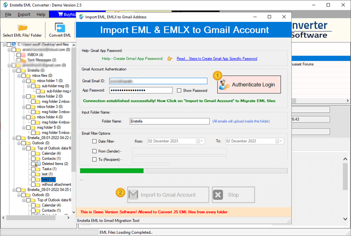351x236 pixels.
Task: Click the App Password field
Action: (x=141, y=90)
